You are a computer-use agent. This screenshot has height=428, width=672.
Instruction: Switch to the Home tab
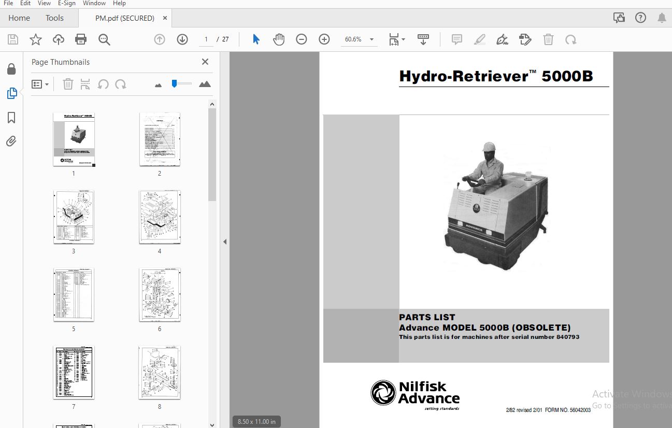(19, 18)
